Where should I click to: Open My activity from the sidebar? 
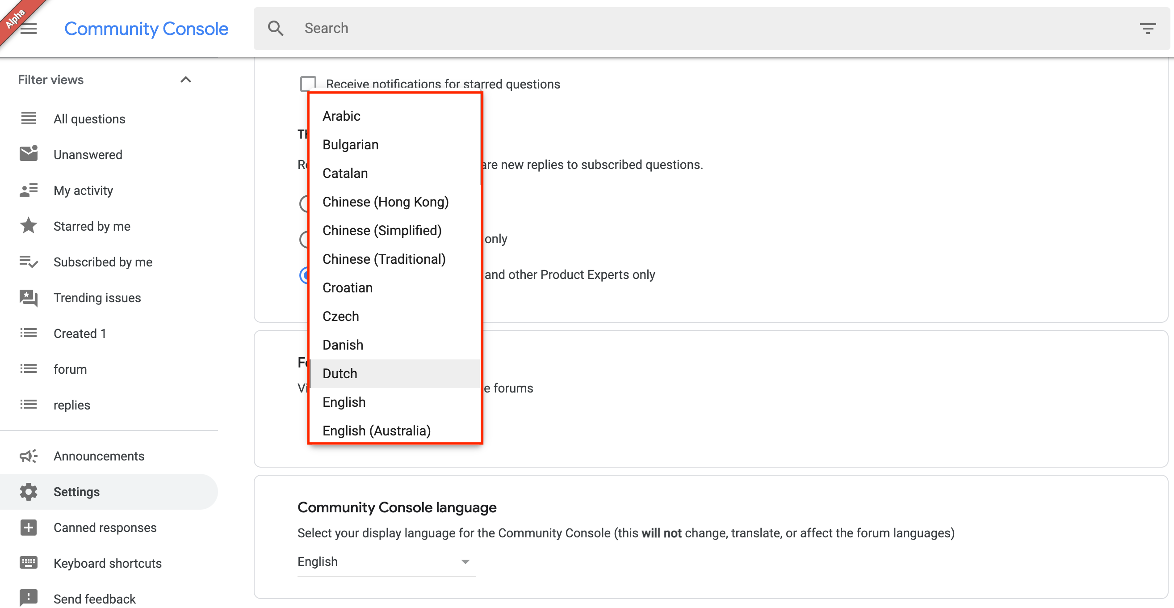tap(83, 190)
